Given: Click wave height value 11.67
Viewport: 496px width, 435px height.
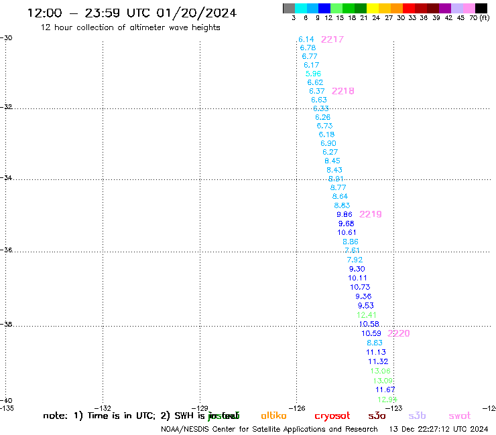Looking at the screenshot, I should coord(385,389).
